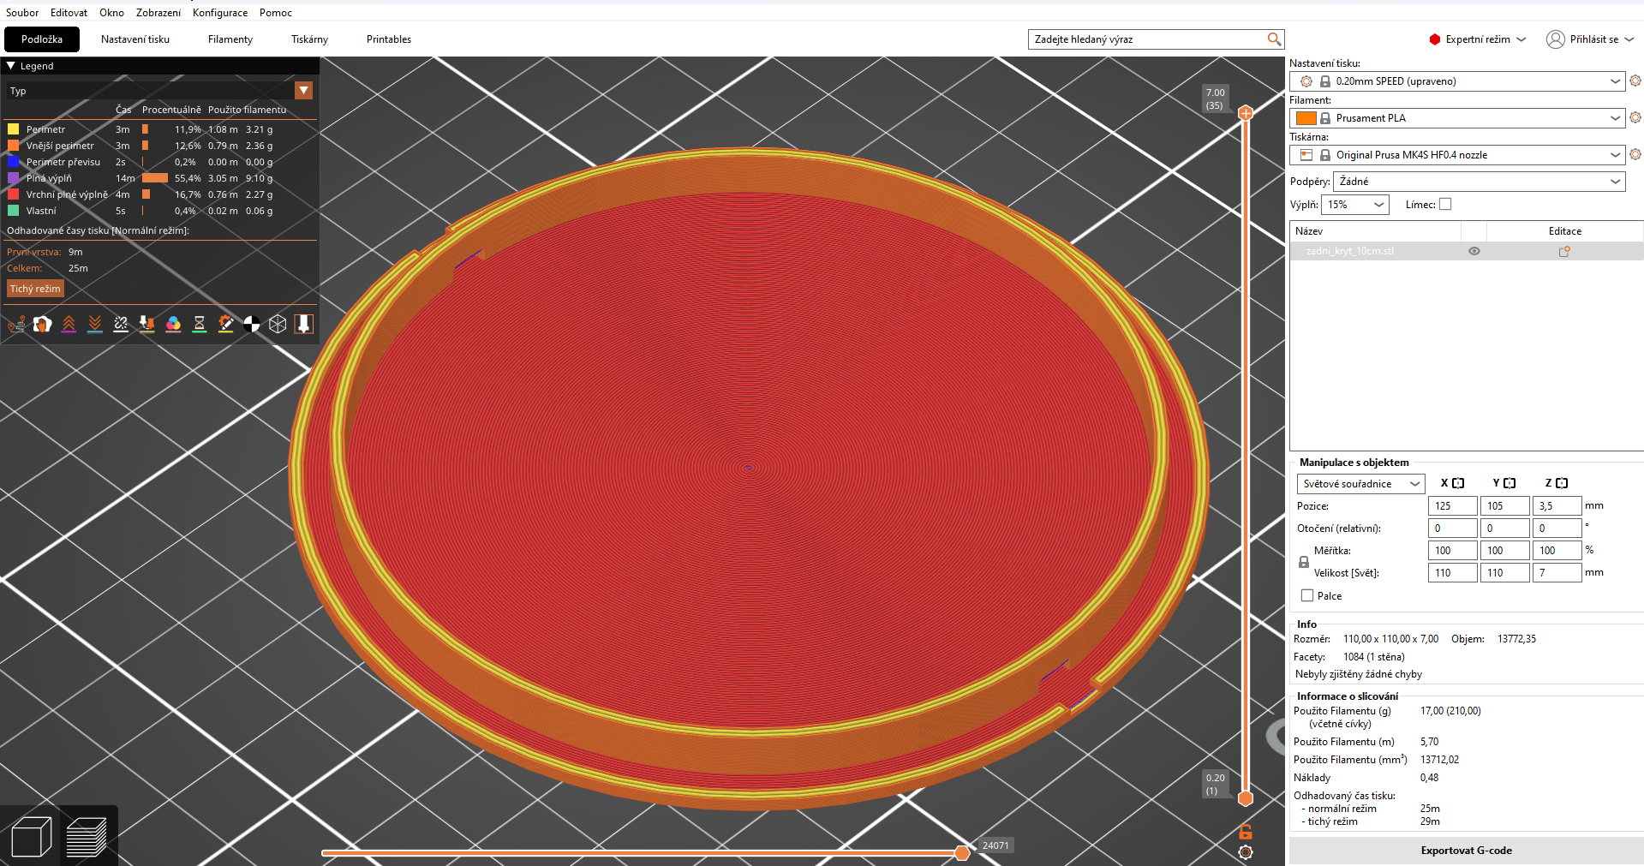Open filament settings gear next to Prusament PLA
The image size is (1644, 866).
tap(1635, 117)
